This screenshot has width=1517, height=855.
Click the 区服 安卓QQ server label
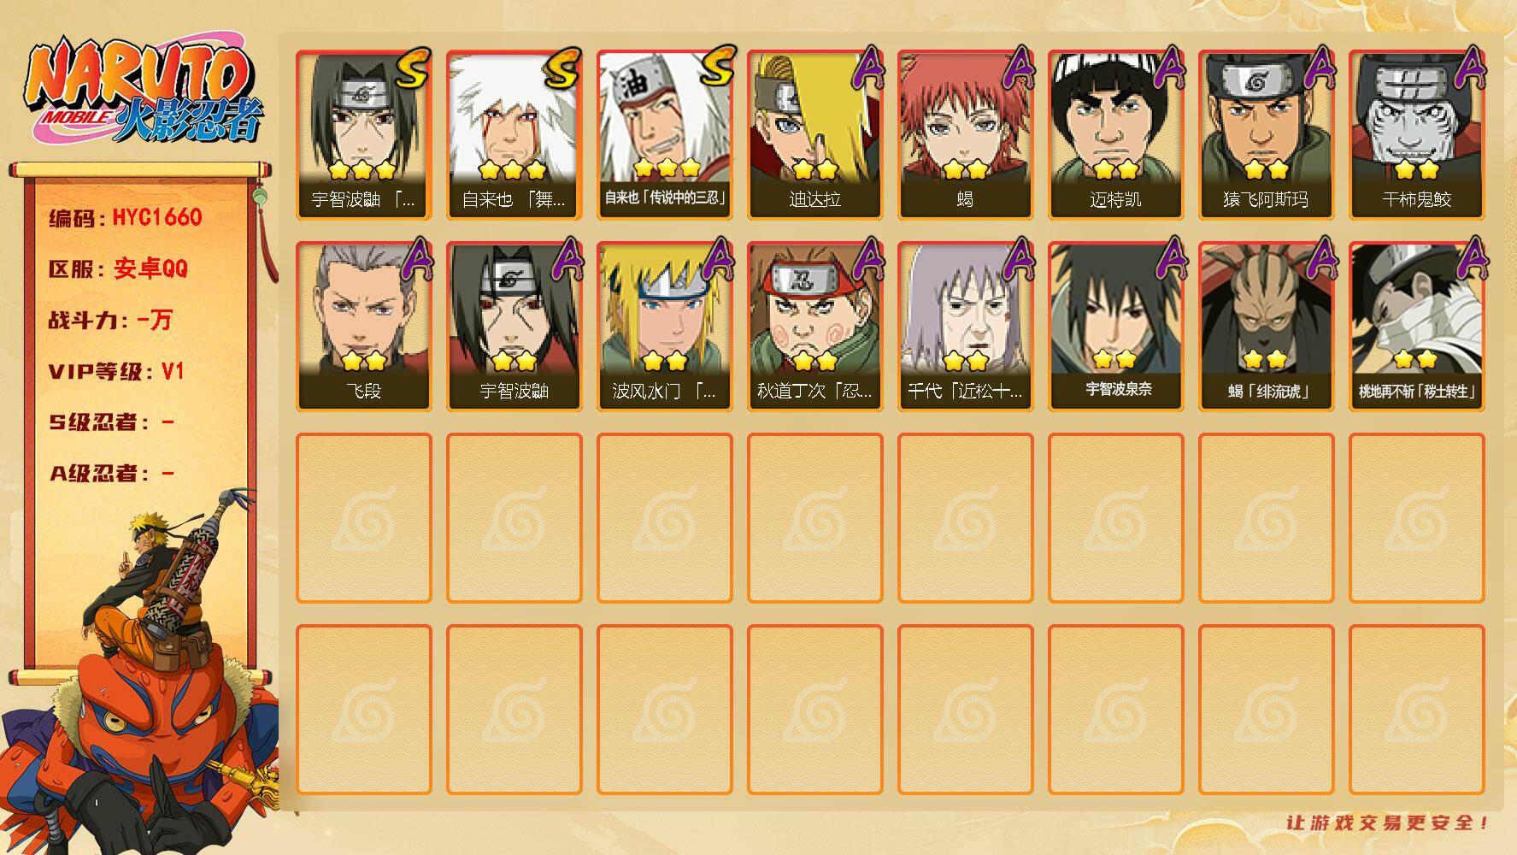(118, 268)
